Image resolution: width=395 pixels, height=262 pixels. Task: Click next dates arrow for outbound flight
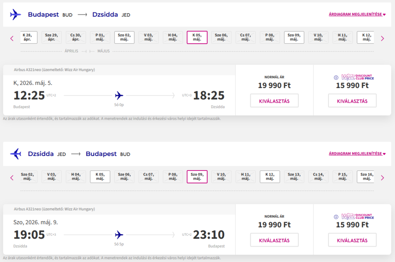382,38
